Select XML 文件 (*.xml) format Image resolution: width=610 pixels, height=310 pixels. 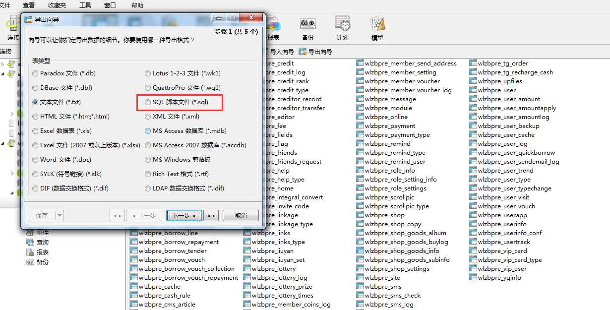pos(172,117)
